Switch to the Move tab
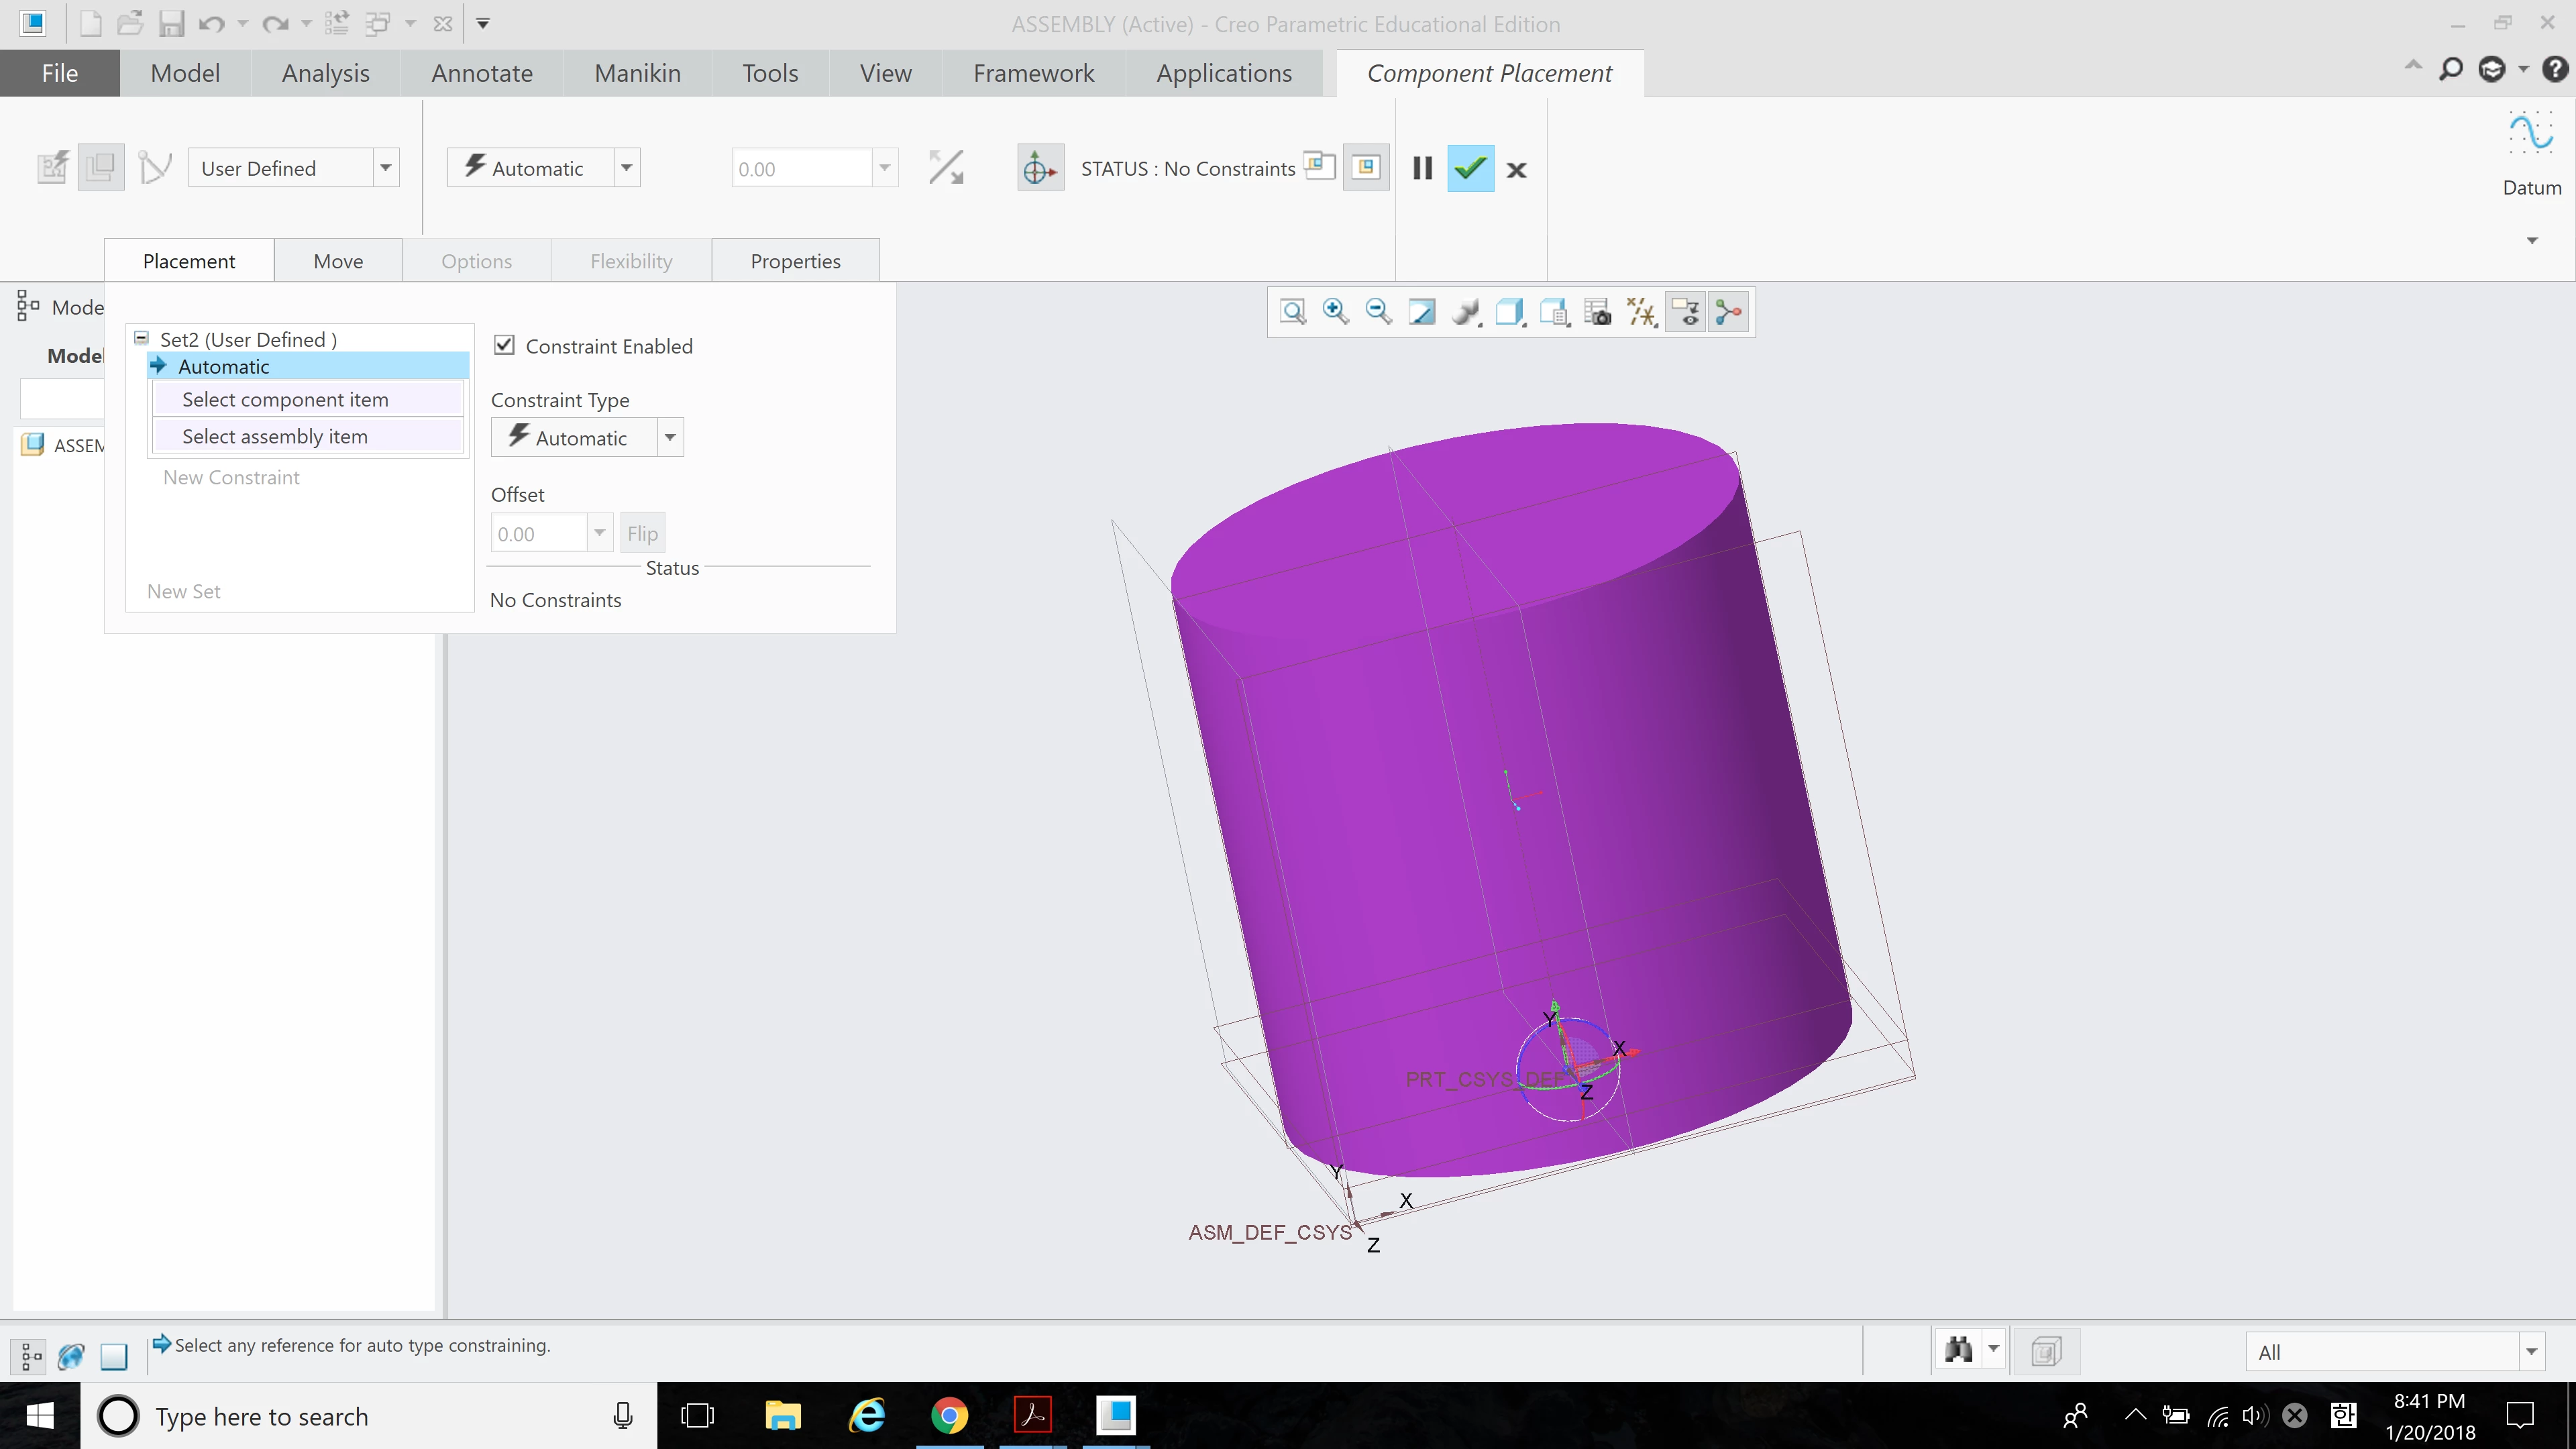The height and width of the screenshot is (1449, 2576). pyautogui.click(x=338, y=261)
